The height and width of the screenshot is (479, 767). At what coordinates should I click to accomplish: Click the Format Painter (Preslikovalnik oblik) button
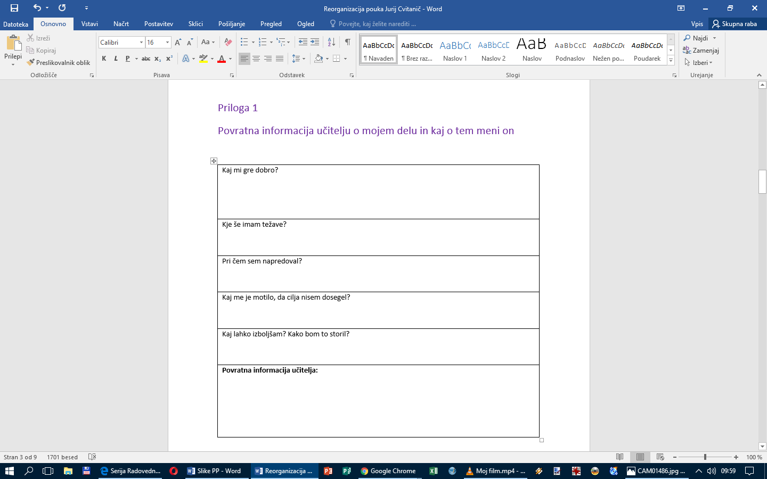pyautogui.click(x=59, y=63)
